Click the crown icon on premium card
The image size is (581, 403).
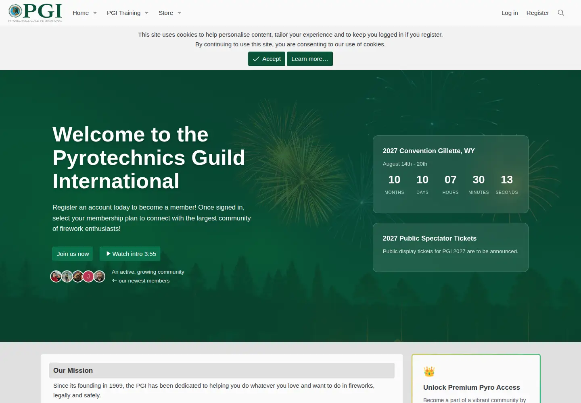pyautogui.click(x=429, y=372)
